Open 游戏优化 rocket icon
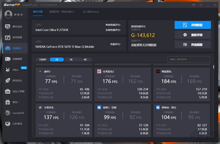 coord(8,80)
